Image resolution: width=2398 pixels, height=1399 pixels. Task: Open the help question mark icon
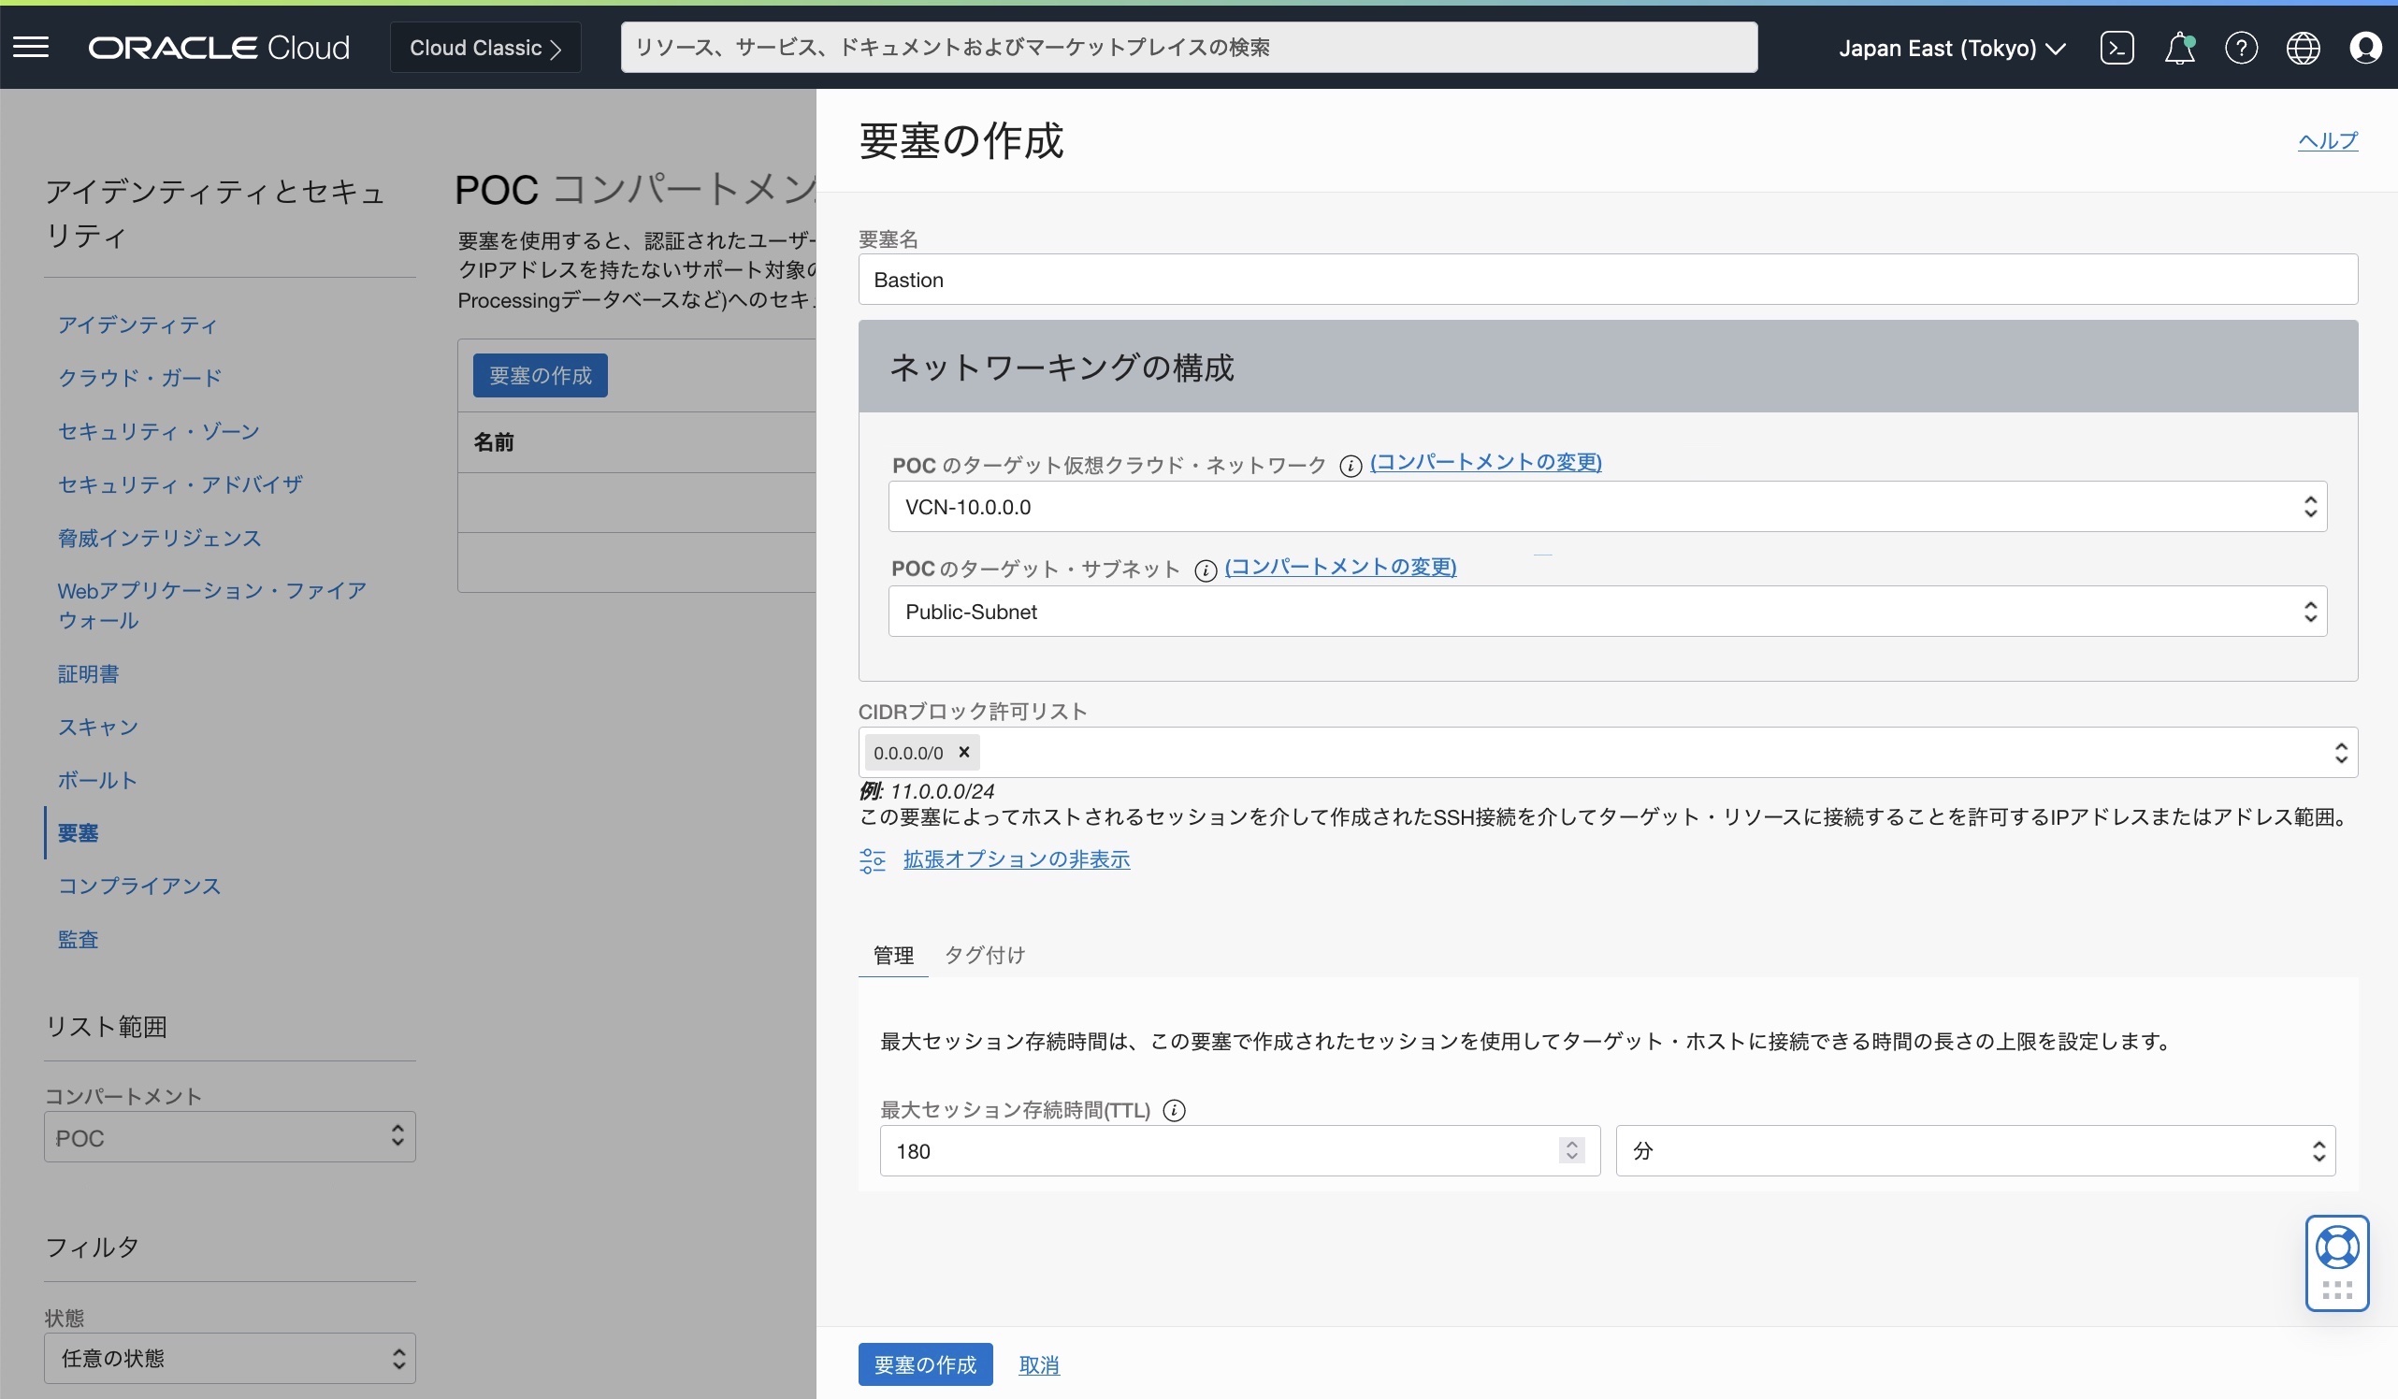click(x=2242, y=47)
